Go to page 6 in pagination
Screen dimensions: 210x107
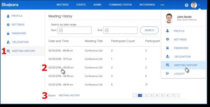point(167,95)
